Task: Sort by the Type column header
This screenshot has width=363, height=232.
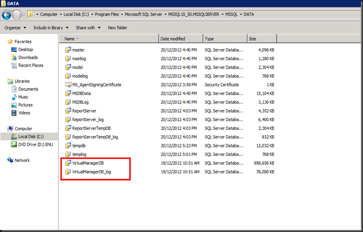Action: click(225, 39)
